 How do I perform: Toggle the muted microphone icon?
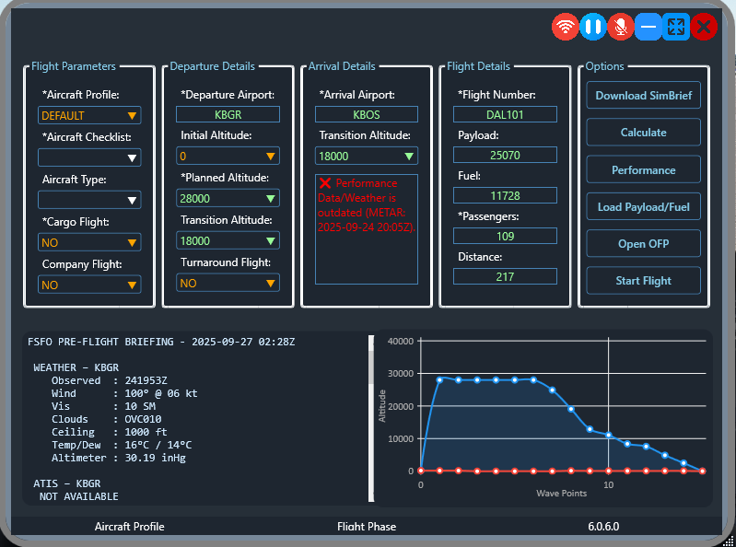point(621,27)
